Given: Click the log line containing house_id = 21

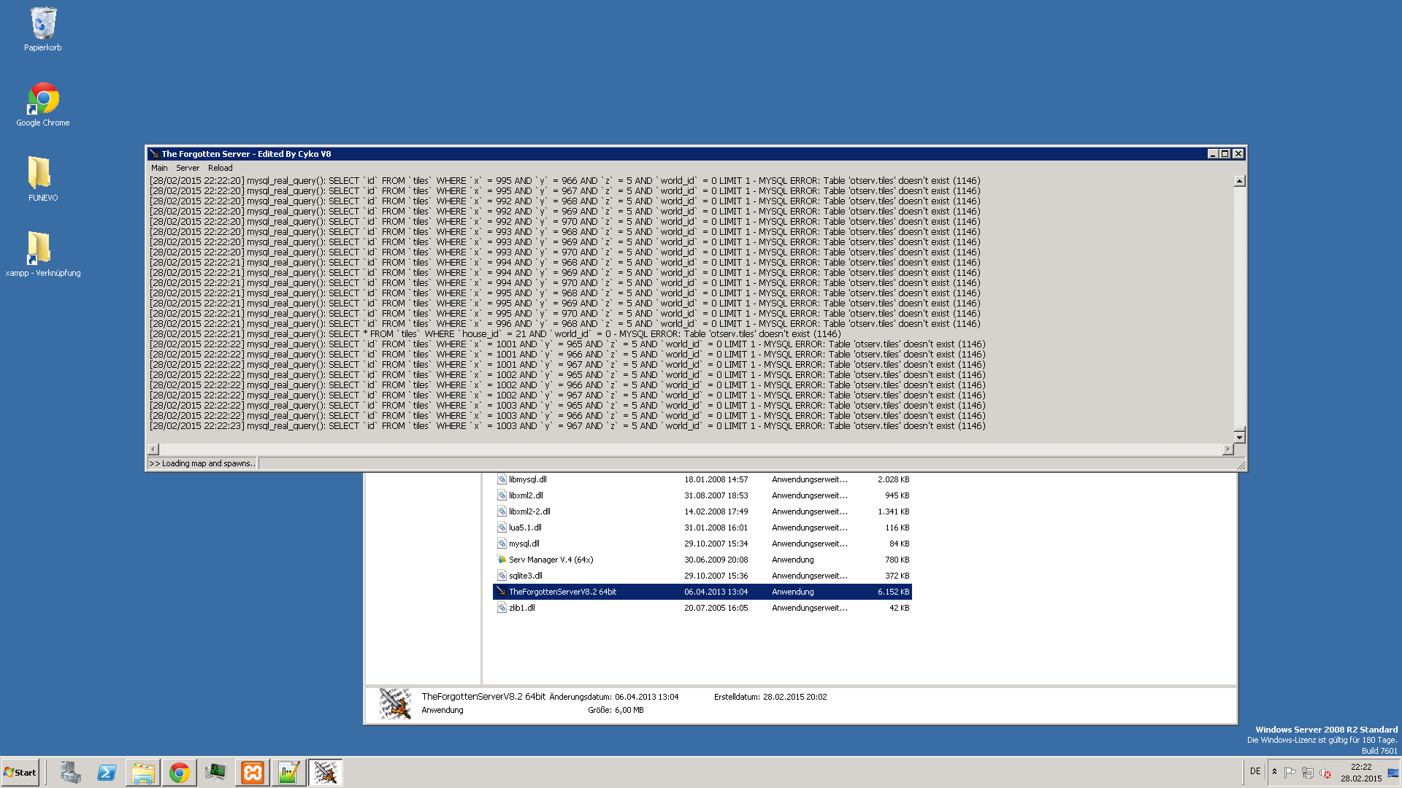Looking at the screenshot, I should click(495, 334).
